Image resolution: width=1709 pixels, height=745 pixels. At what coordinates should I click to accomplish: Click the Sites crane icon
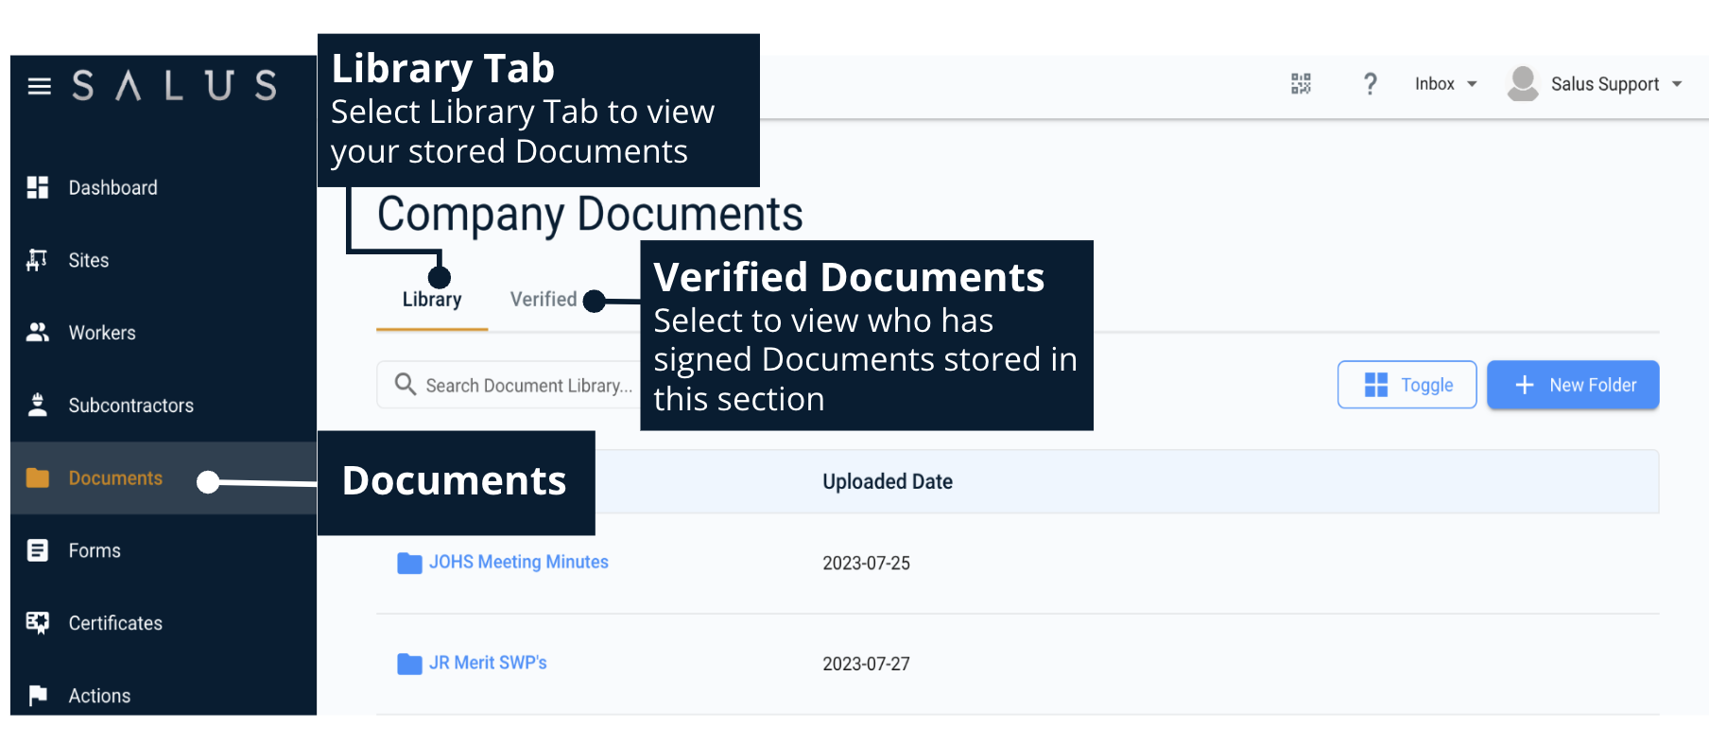coord(38,260)
